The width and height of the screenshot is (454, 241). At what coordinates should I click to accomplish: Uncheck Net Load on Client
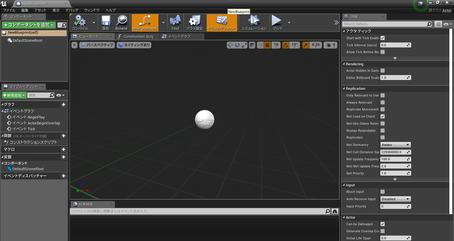(x=382, y=116)
